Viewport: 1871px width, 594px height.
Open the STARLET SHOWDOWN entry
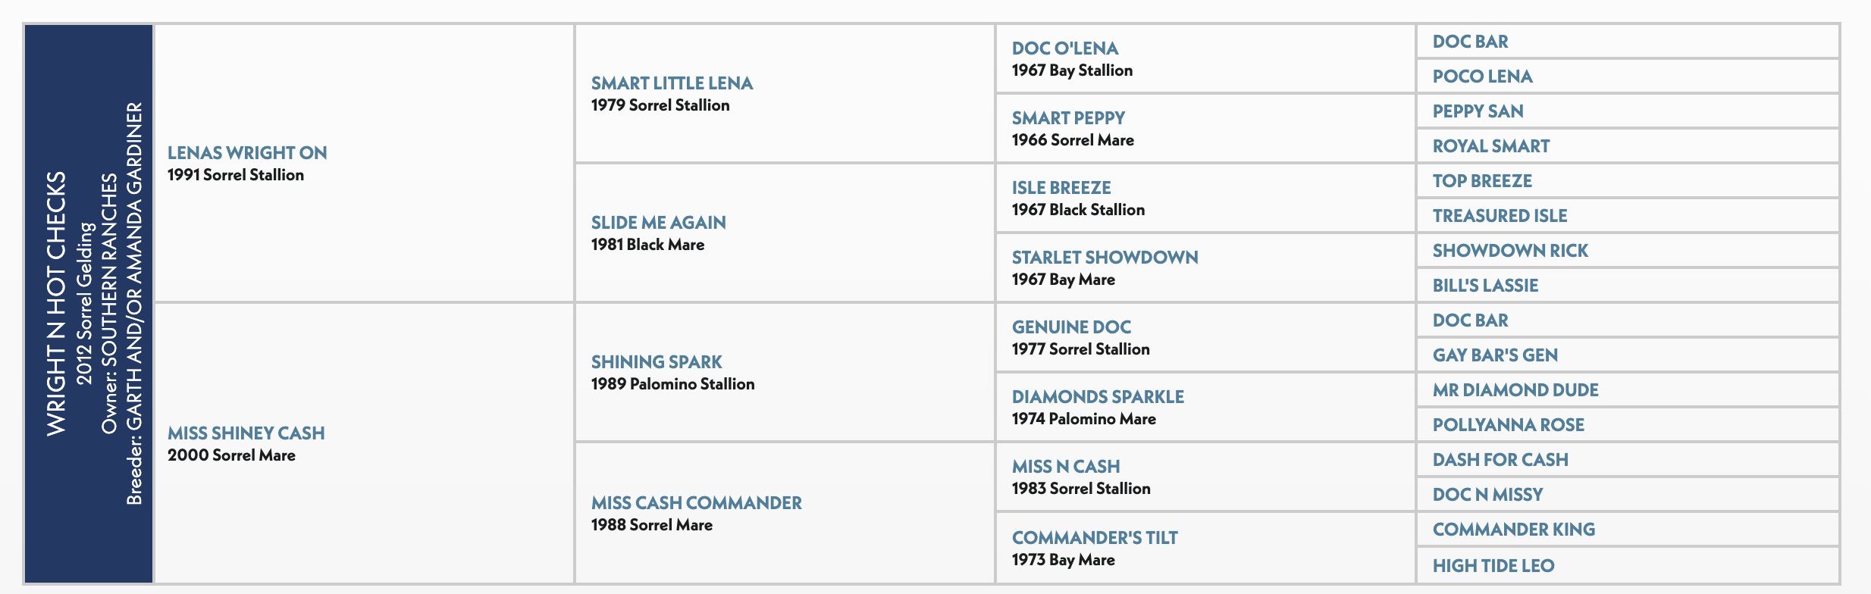(1105, 258)
